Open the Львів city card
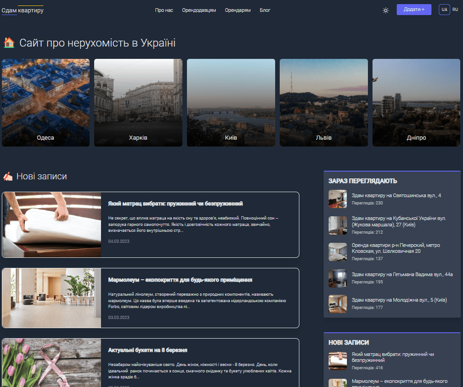The width and height of the screenshot is (463, 387). pos(324,103)
